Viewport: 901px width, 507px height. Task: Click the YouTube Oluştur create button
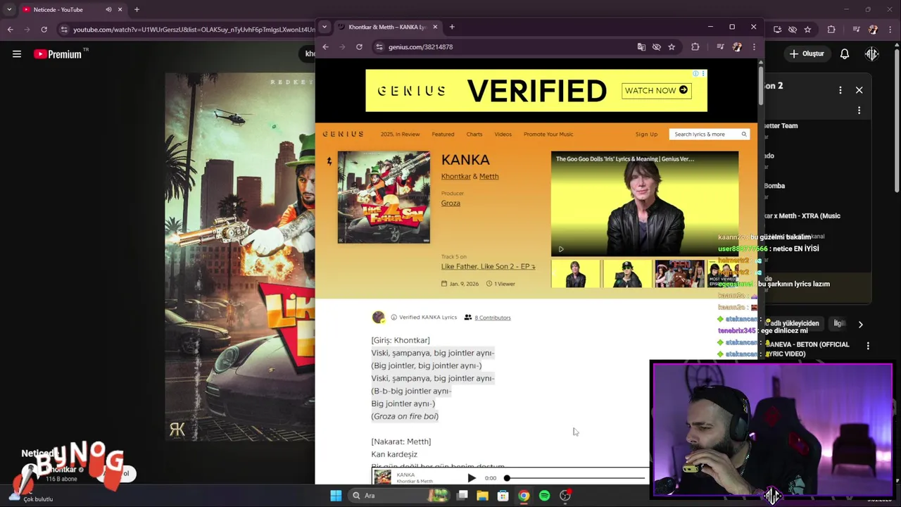pyautogui.click(x=807, y=54)
